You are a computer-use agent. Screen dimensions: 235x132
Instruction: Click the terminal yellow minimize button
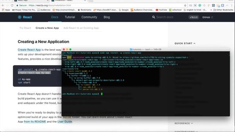(x=67, y=49)
